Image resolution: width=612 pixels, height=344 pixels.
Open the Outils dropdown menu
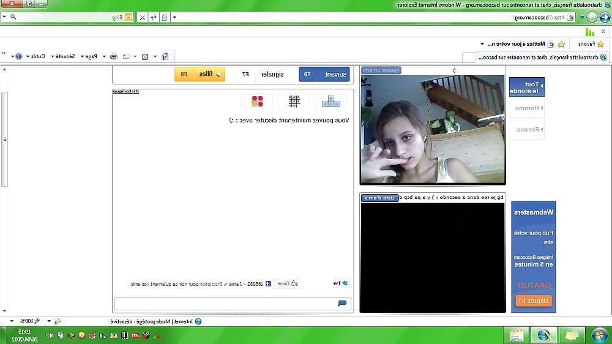(36, 56)
